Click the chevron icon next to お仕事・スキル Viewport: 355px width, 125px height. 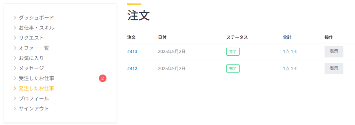(x=15, y=28)
